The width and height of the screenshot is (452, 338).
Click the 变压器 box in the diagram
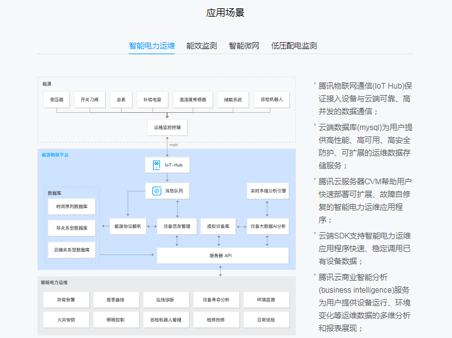pyautogui.click(x=57, y=99)
